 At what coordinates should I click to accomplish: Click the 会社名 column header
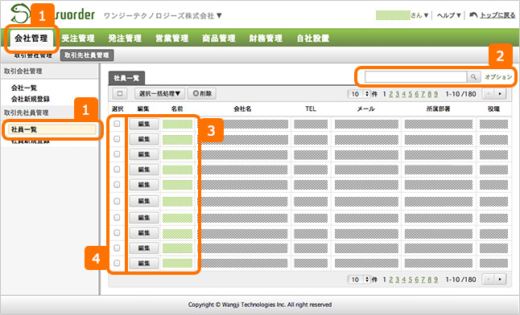[x=242, y=109]
